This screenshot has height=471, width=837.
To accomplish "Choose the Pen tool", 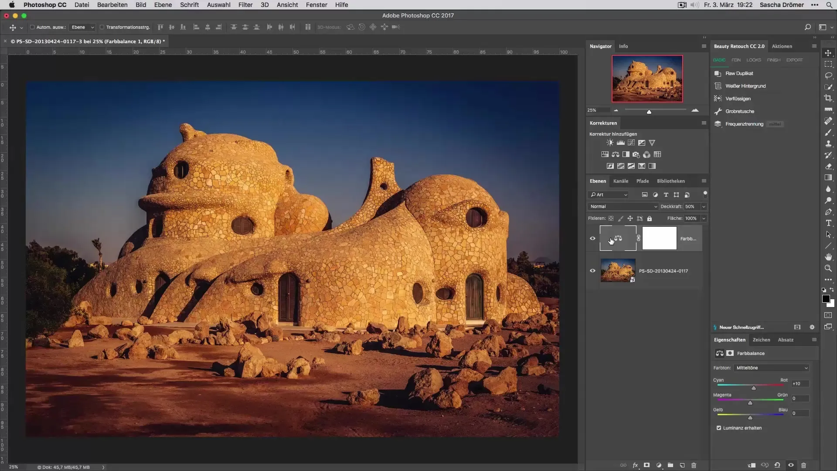I will [x=828, y=212].
